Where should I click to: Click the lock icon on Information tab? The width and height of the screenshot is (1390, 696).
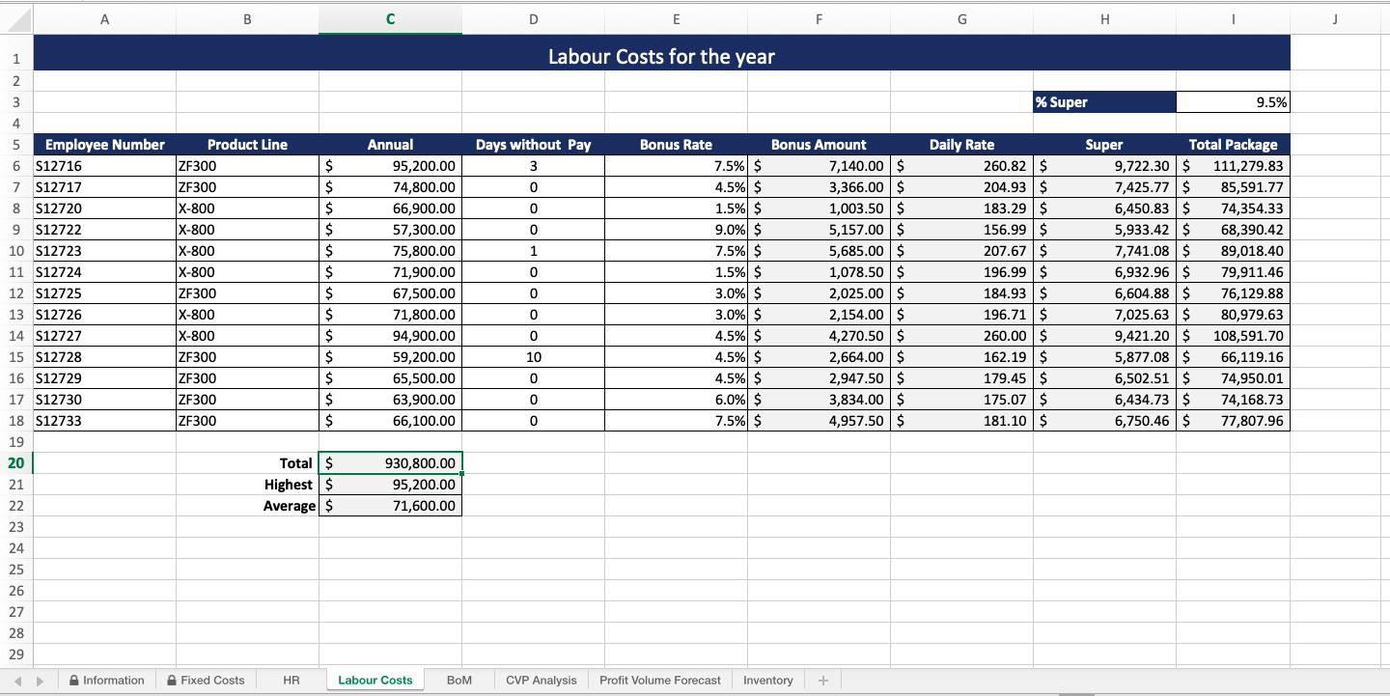pyautogui.click(x=71, y=680)
